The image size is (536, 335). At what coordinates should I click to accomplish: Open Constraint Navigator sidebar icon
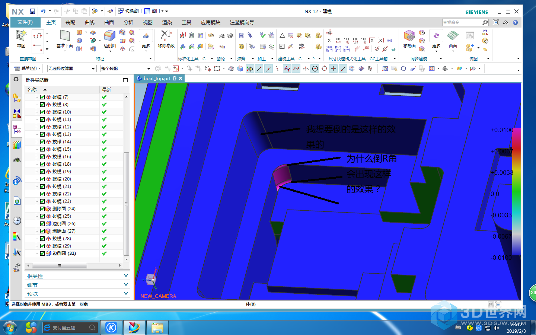[17, 114]
